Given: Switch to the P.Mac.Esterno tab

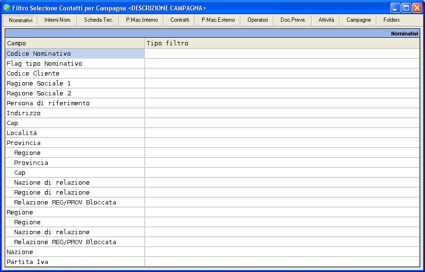Looking at the screenshot, I should pyautogui.click(x=218, y=20).
